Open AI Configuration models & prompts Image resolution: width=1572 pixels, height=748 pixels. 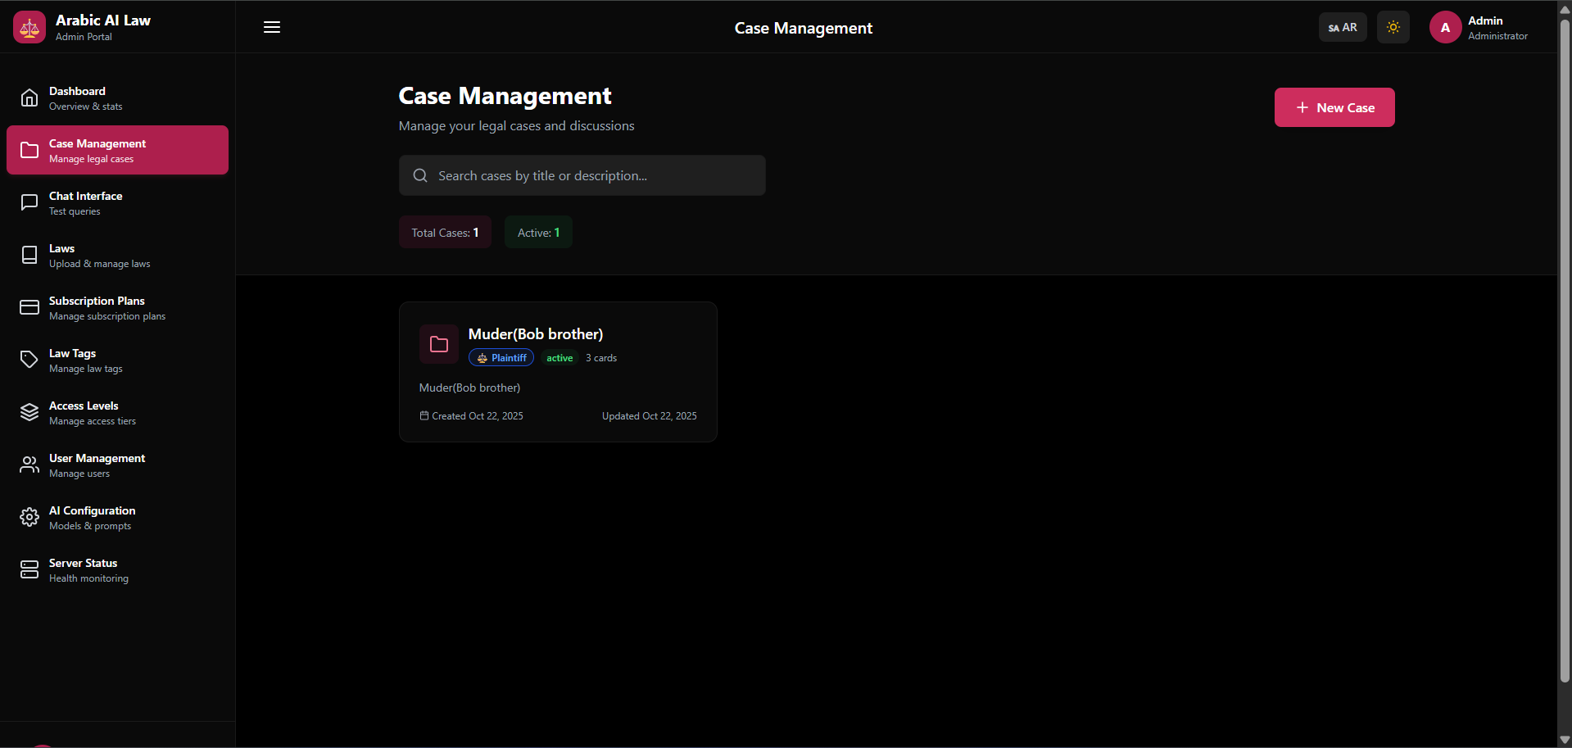click(x=118, y=518)
